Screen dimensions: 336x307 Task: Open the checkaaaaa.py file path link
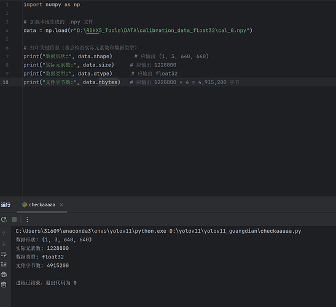[235, 231]
